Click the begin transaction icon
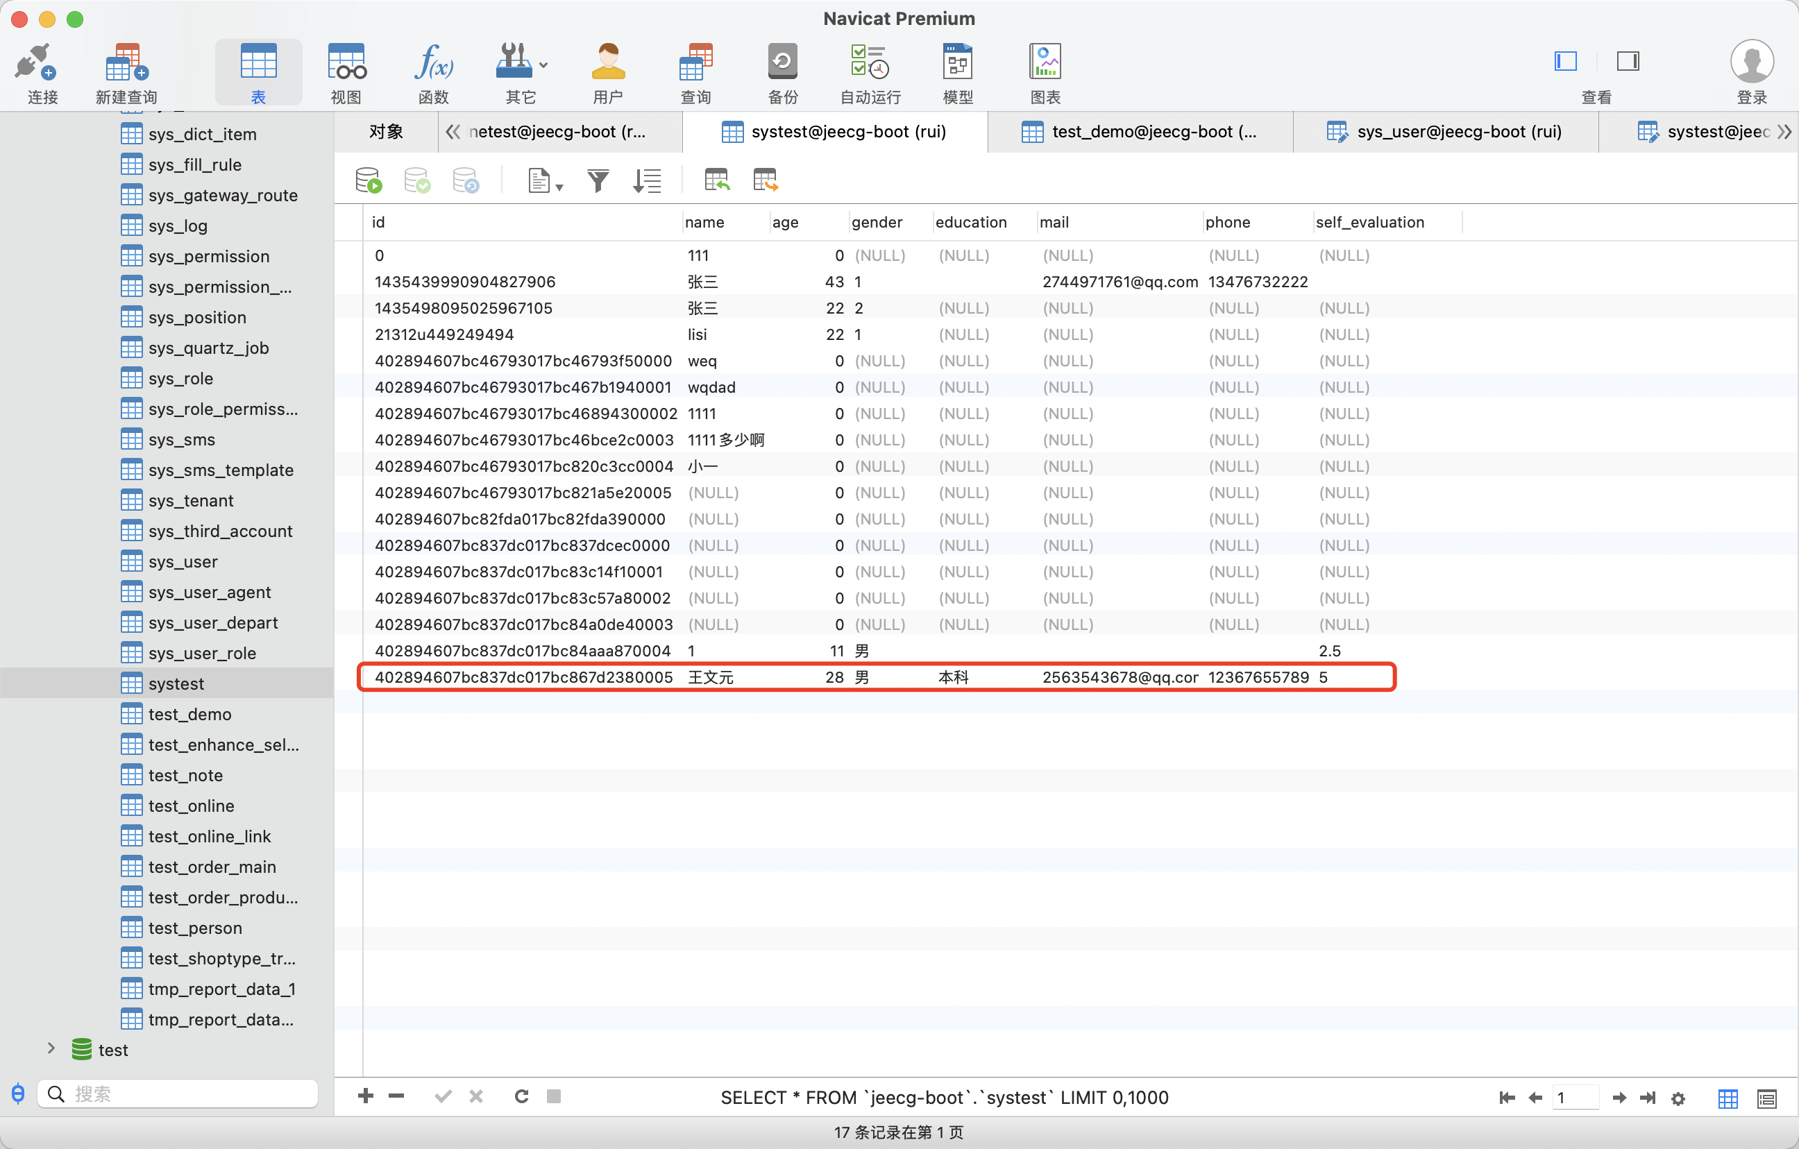This screenshot has width=1799, height=1149. pos(369,181)
